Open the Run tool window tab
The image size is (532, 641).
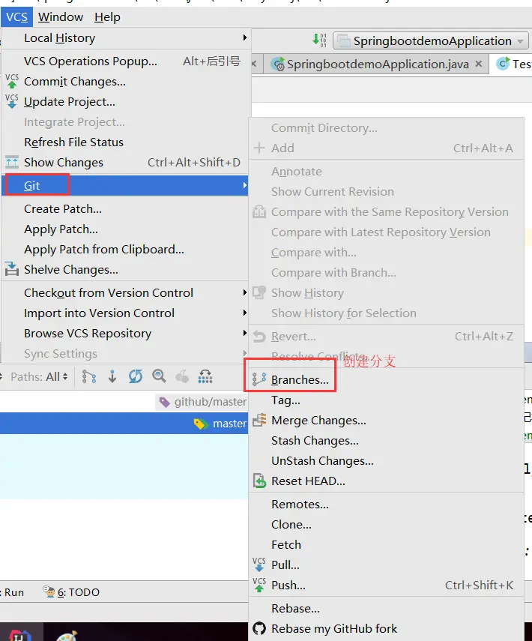click(13, 592)
